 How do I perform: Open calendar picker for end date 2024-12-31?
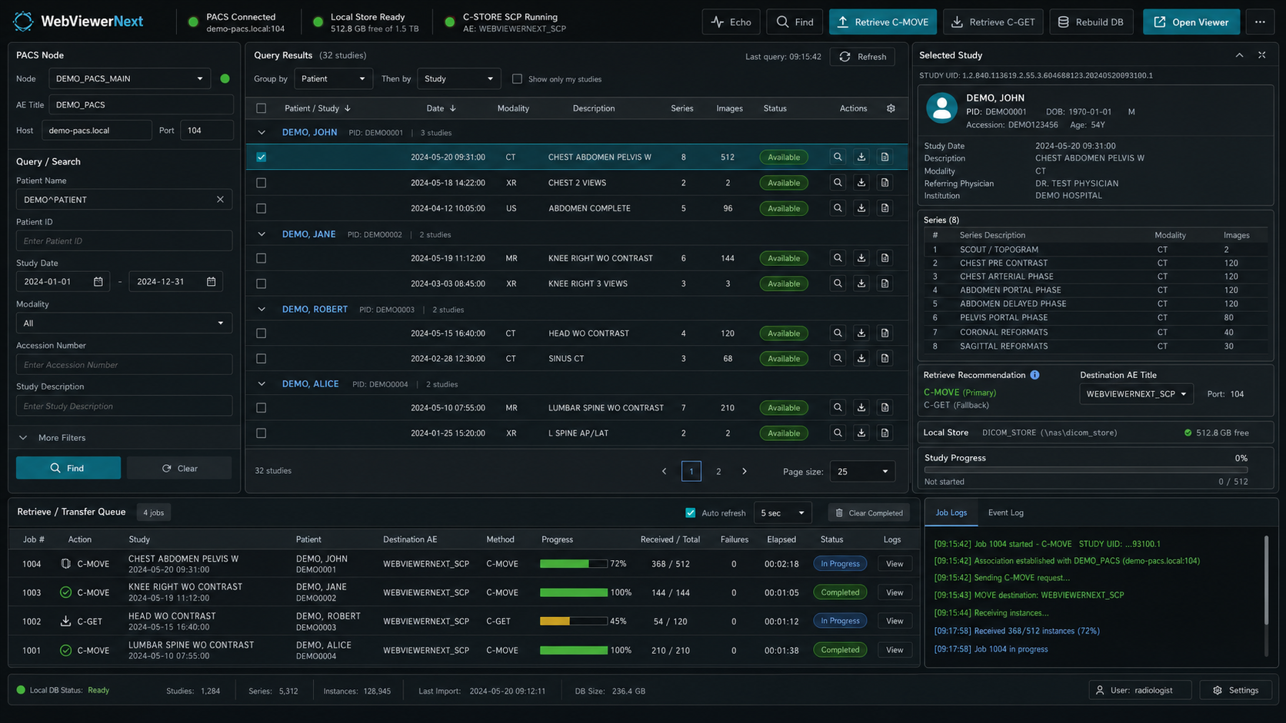[x=212, y=282]
